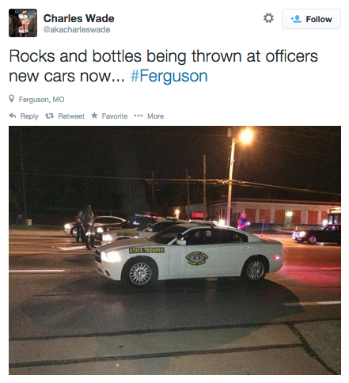Open the gear settings menu icon

click(x=268, y=18)
